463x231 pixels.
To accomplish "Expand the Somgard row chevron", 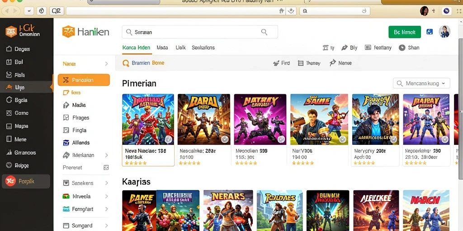I will (106, 226).
